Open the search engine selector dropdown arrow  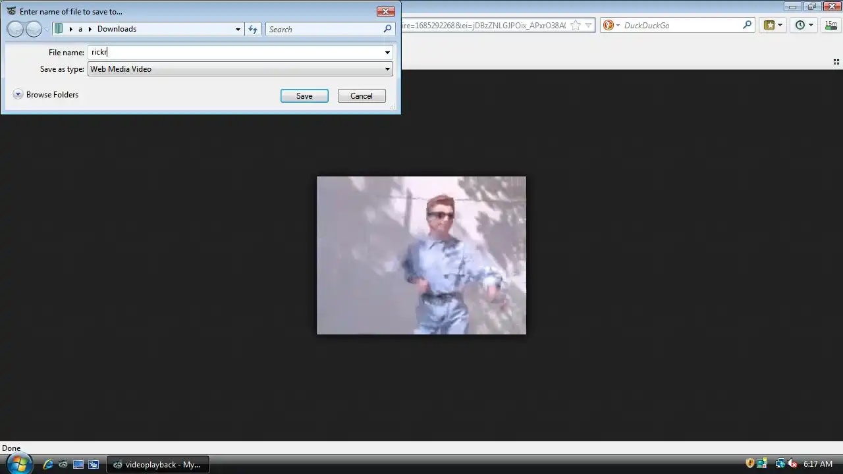click(618, 25)
